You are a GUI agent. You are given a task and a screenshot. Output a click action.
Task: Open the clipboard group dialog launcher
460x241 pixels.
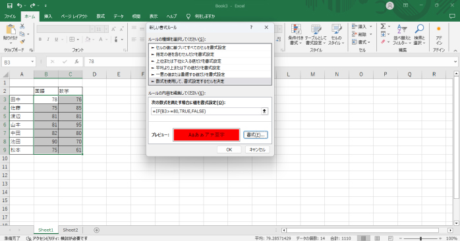[x=32, y=50]
